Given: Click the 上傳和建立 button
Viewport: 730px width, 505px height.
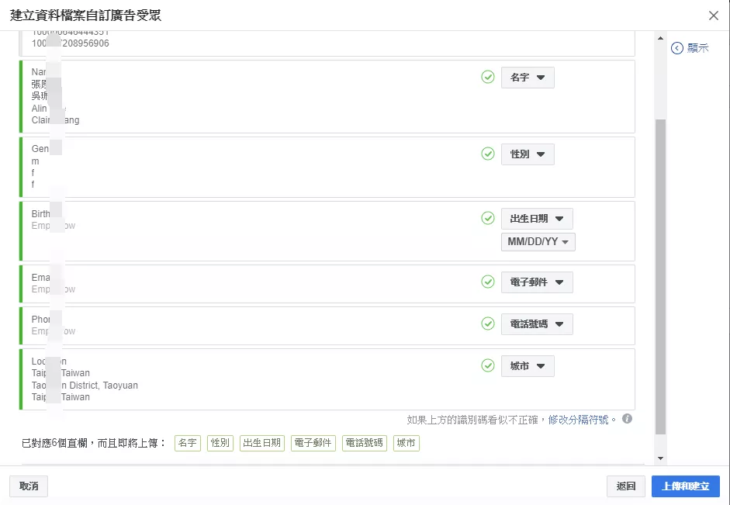Looking at the screenshot, I should (x=685, y=486).
